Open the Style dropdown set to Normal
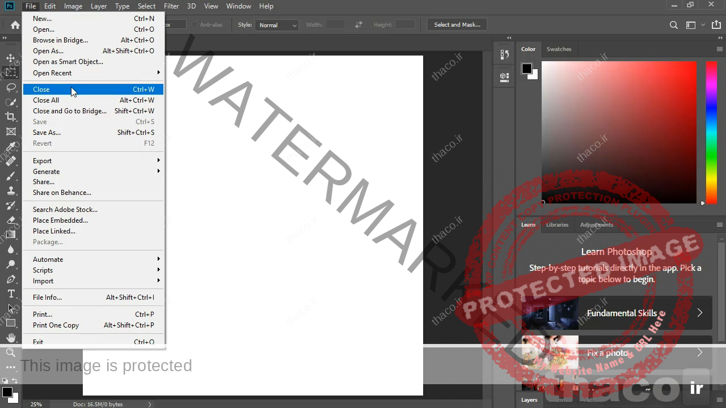 pos(277,25)
